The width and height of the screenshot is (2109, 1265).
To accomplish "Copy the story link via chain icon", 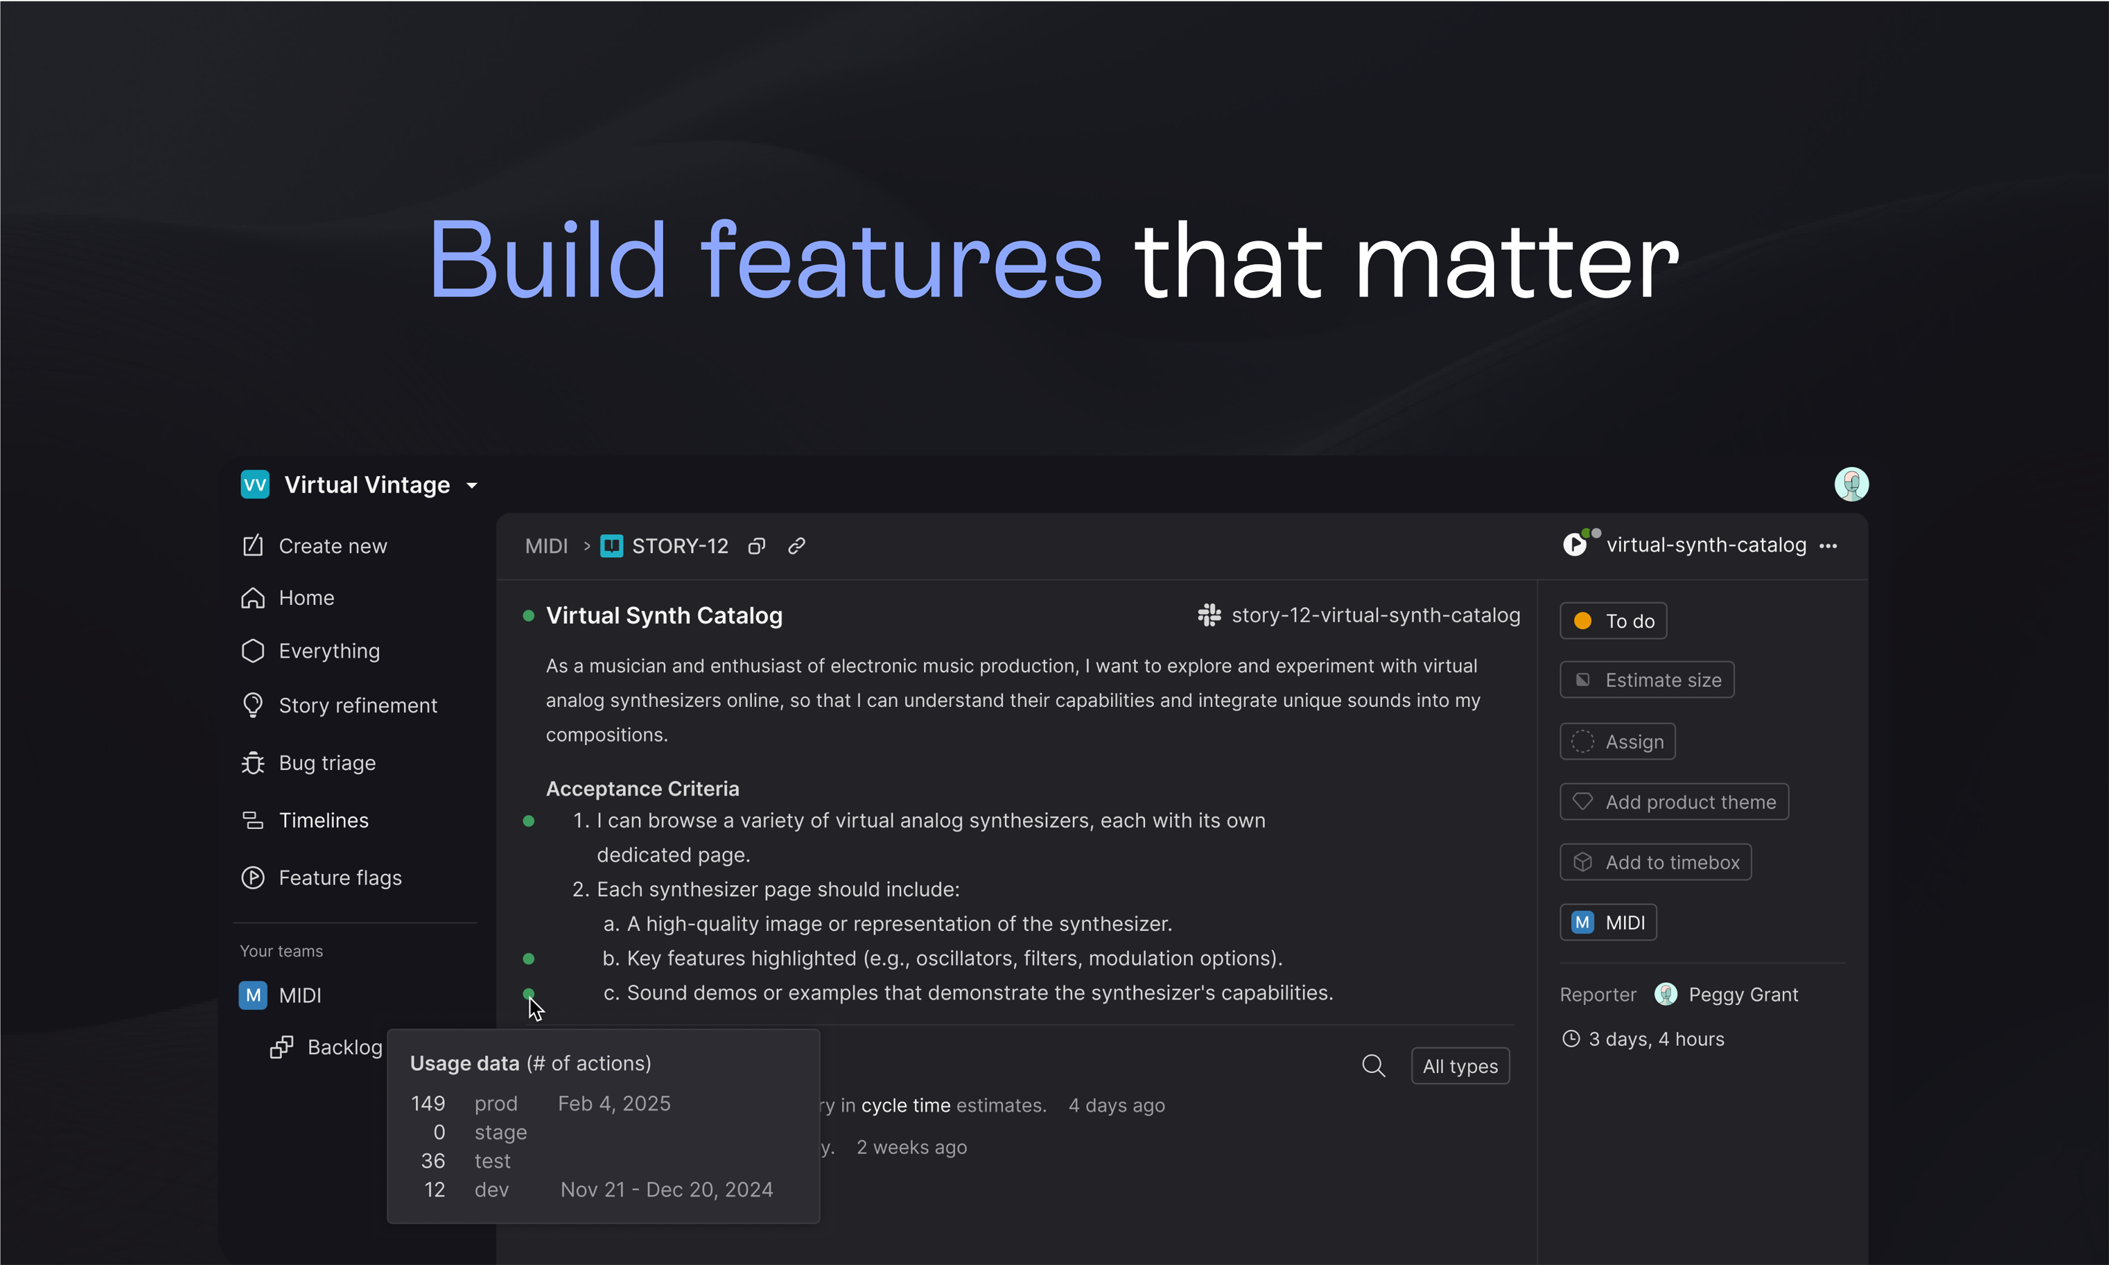I will (x=797, y=546).
